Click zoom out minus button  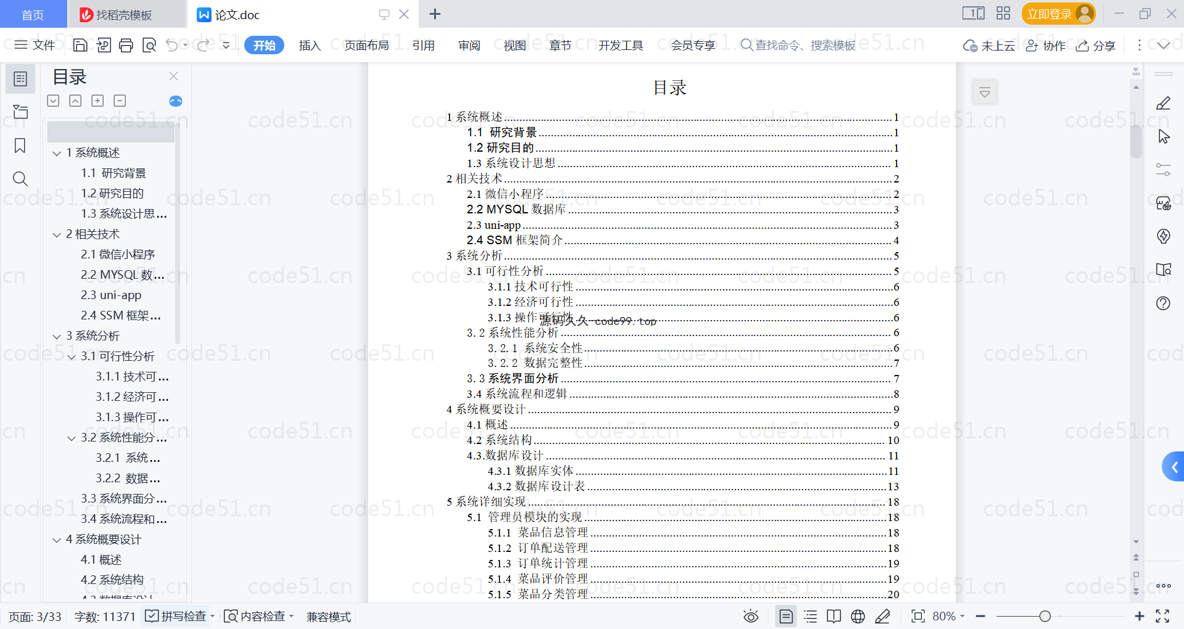tap(980, 617)
